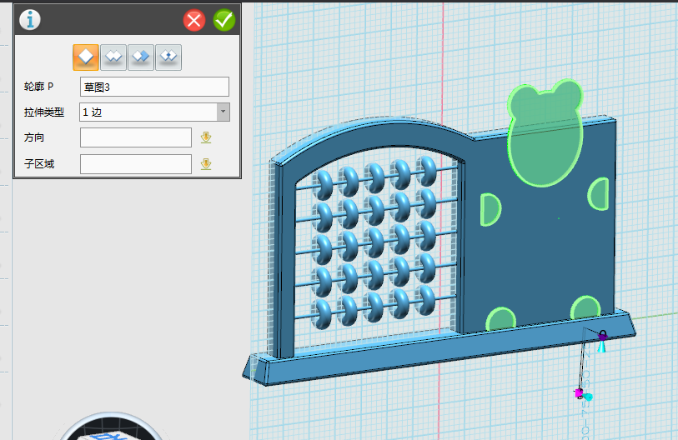Select the add material boolean mode
Screen dimensions: 678x440
click(x=113, y=57)
